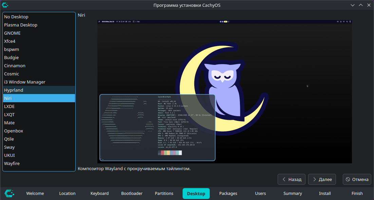This screenshot has height=200, width=374.
Task: Select Xfce4 in desktop list
Action: (x=39, y=41)
